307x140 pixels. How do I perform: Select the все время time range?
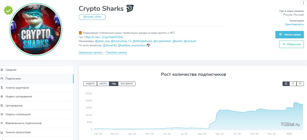(127, 84)
